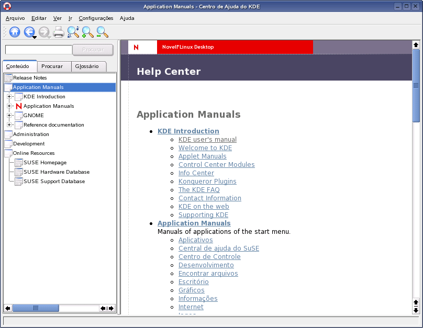Open the Contact Information link
The image size is (423, 328).
point(209,198)
